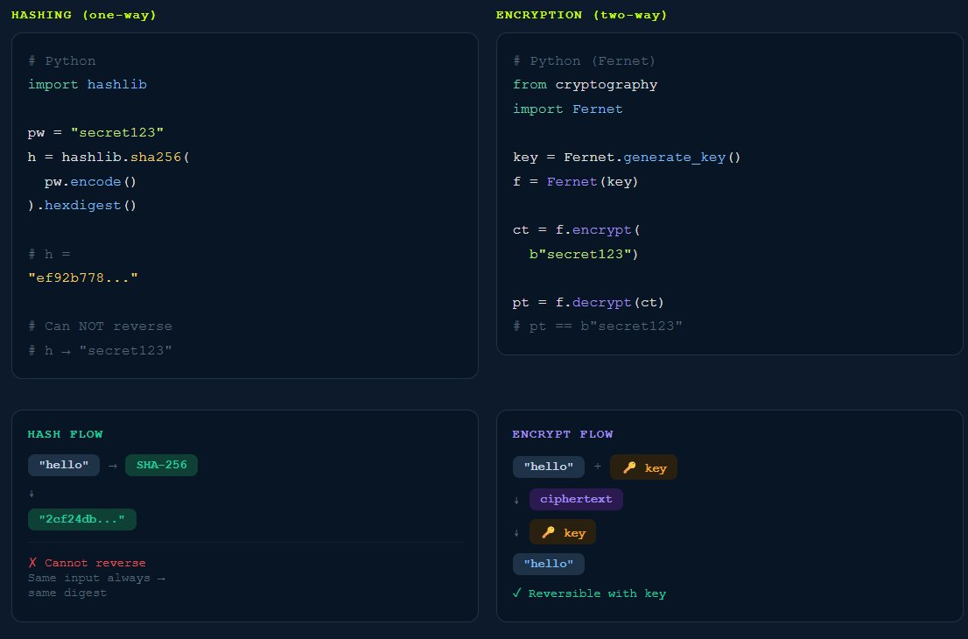Click the key chip below ciphertext
This screenshot has width=968, height=639.
[563, 532]
